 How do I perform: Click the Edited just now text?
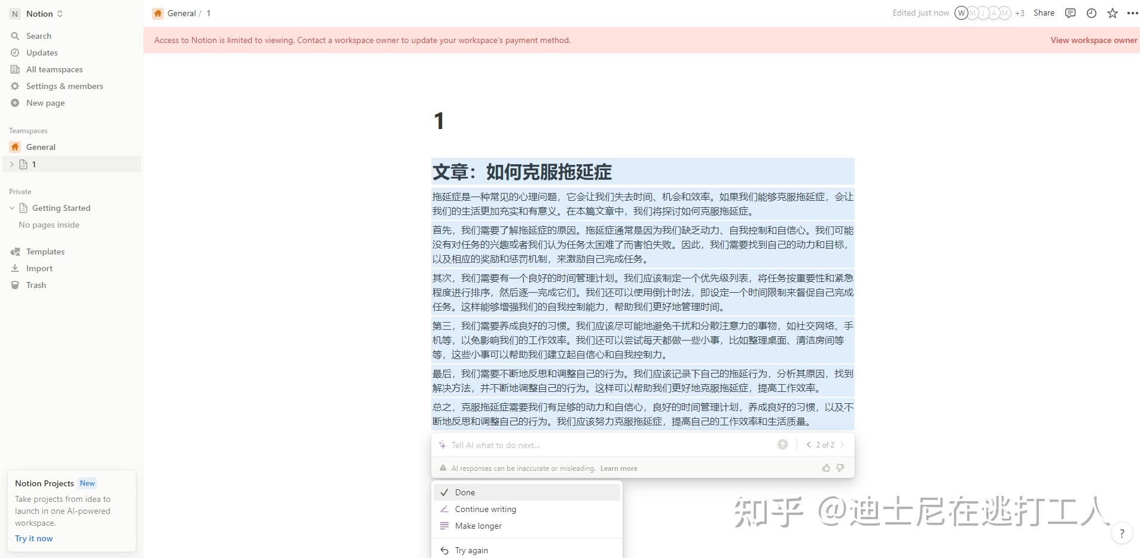point(920,13)
